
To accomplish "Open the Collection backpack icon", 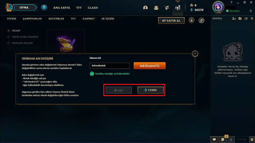I will (x=156, y=8).
